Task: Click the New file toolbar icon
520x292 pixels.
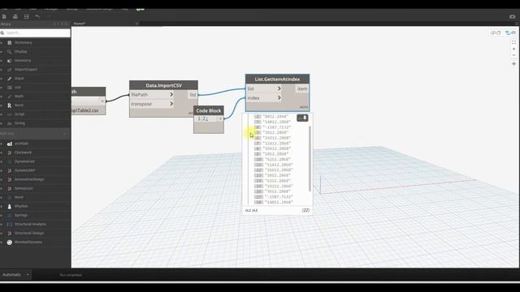Action: 4,16
